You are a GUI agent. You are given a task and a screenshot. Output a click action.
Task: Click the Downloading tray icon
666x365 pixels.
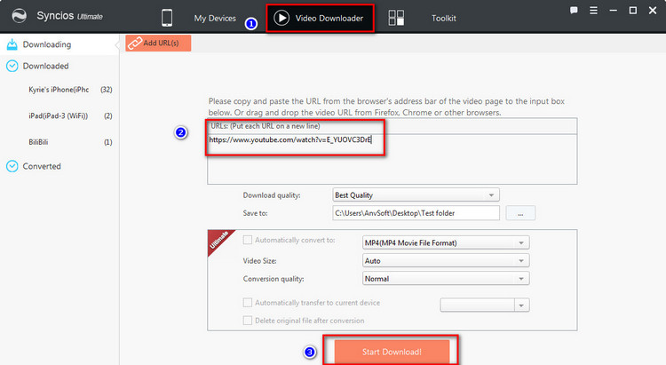(x=12, y=44)
